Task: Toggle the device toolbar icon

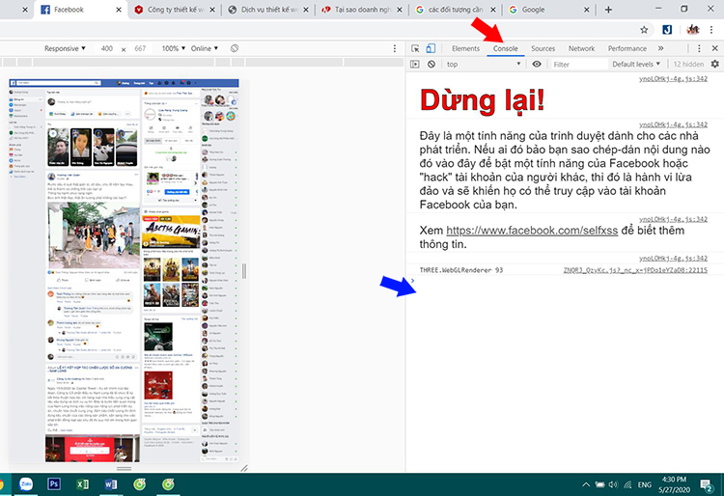Action: coord(431,48)
